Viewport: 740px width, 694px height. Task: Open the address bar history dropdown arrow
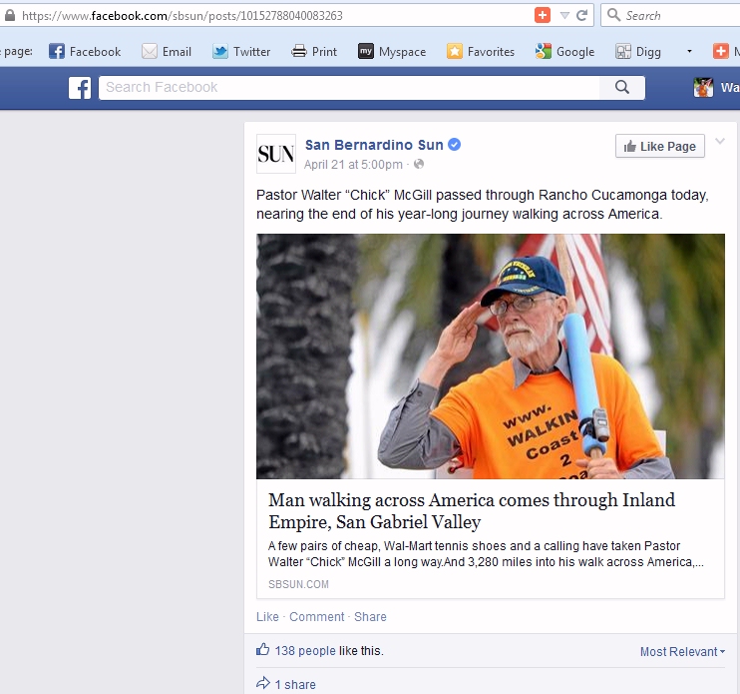pyautogui.click(x=564, y=16)
